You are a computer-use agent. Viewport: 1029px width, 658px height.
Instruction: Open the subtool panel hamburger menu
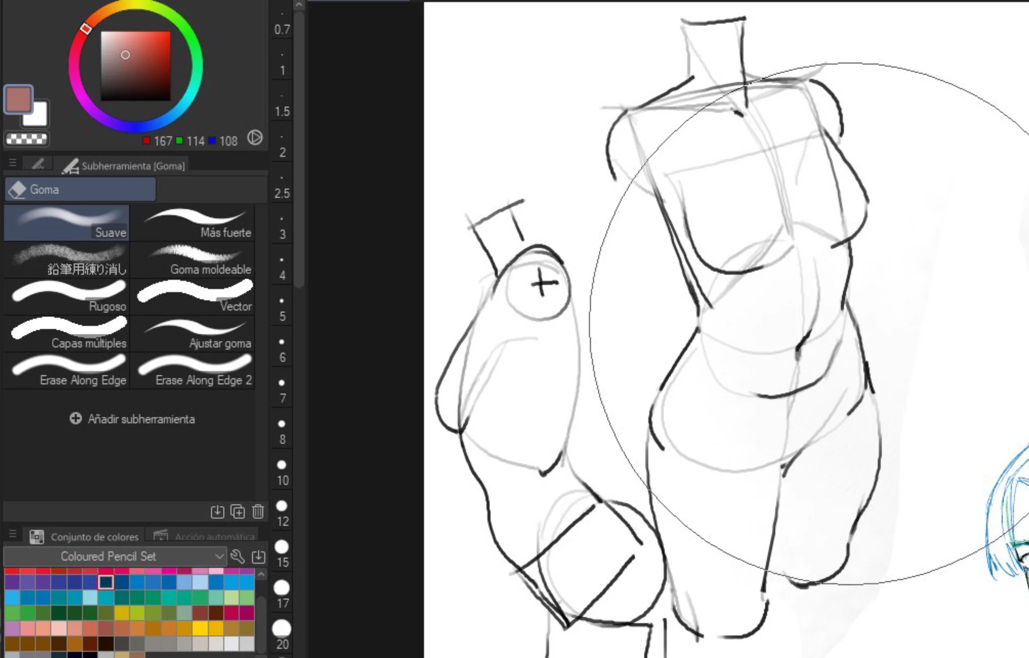pos(13,163)
